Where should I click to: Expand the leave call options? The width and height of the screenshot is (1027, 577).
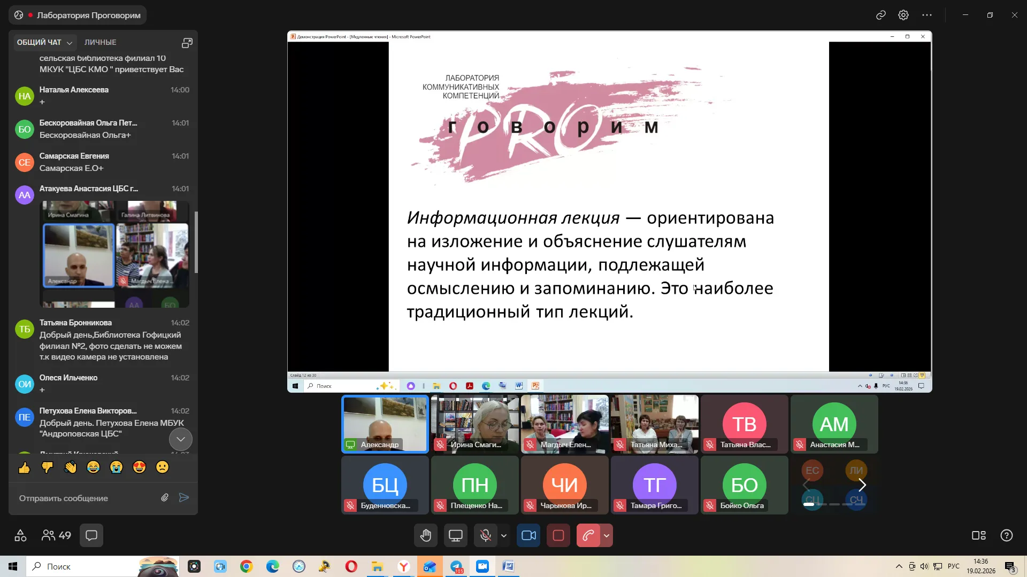(607, 535)
